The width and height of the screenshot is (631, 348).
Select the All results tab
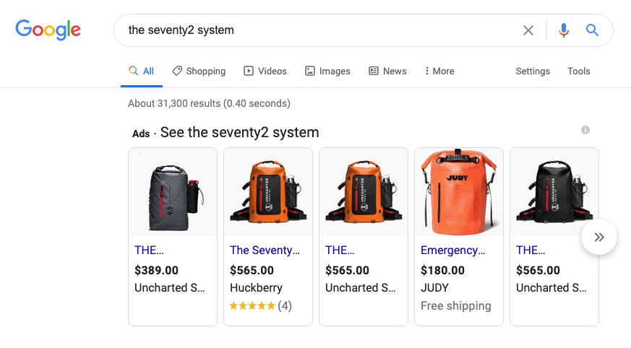point(141,71)
